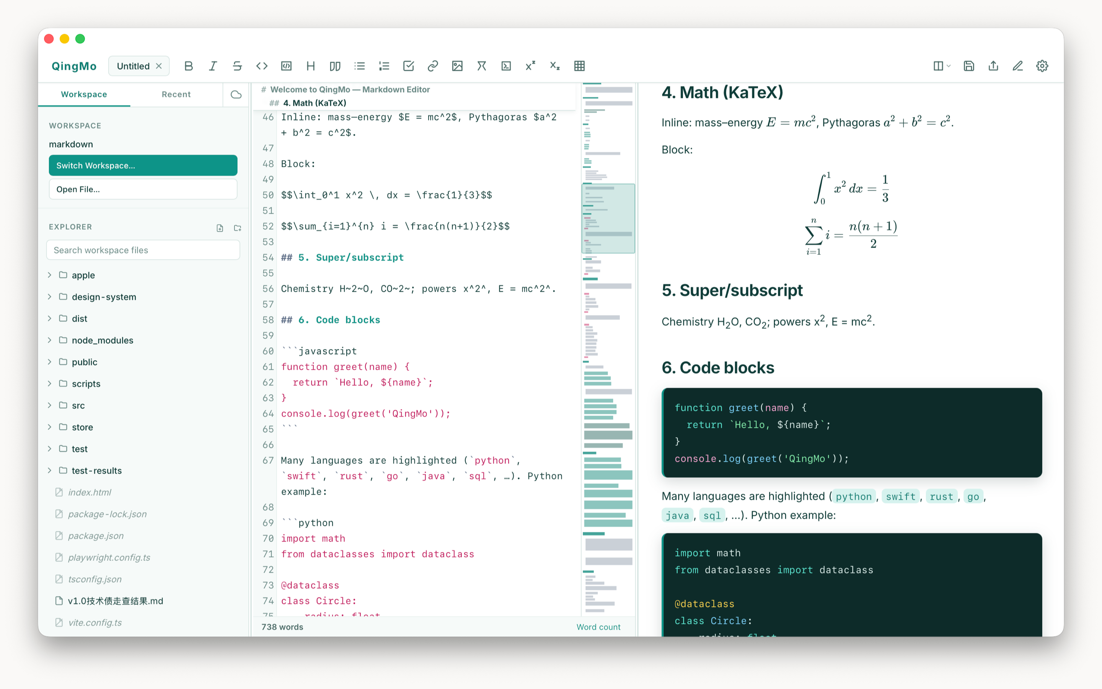Insert a math formula

pos(482,66)
